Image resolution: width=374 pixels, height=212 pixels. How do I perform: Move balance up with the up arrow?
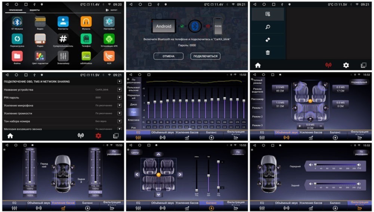tap(158, 154)
